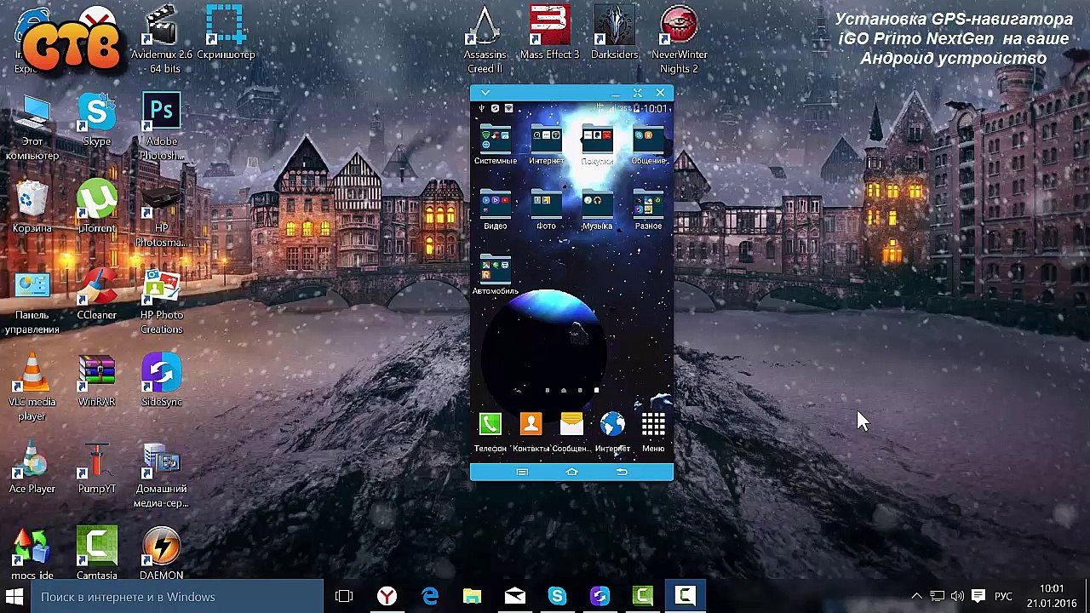The width and height of the screenshot is (1090, 613).
Task: Select the mpcs ide desktop shortcut
Action: [32, 553]
